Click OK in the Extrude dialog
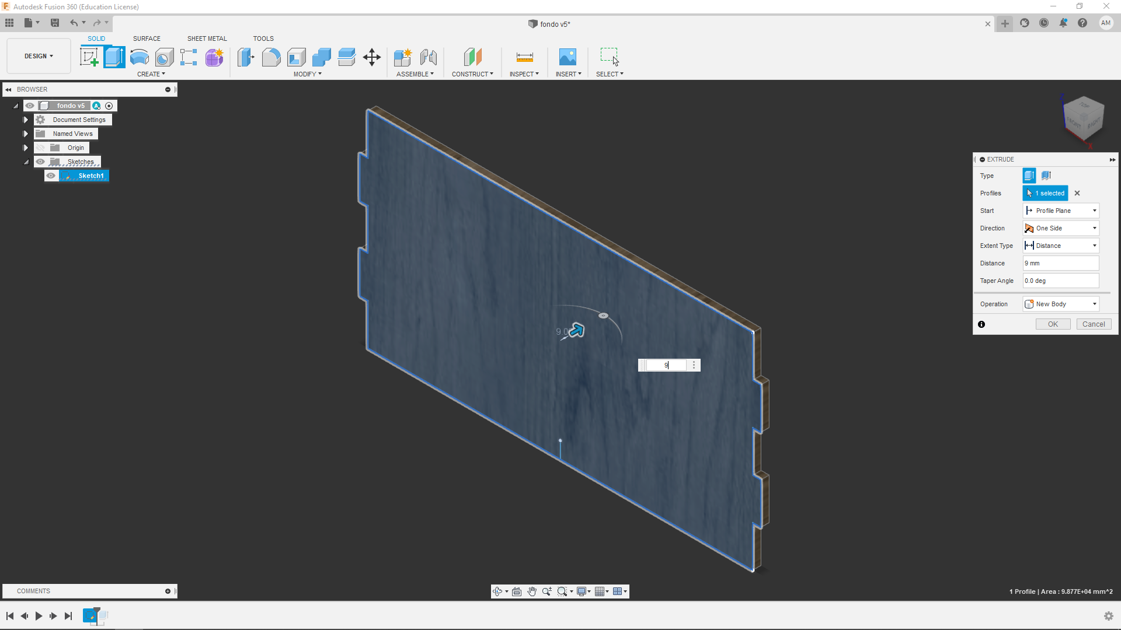The width and height of the screenshot is (1121, 630). click(x=1053, y=324)
